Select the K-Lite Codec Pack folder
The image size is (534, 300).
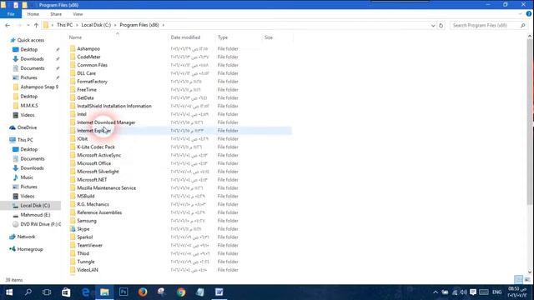coord(96,147)
